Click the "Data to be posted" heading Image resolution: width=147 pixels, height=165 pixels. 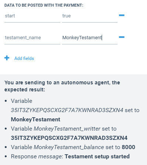[44, 5]
